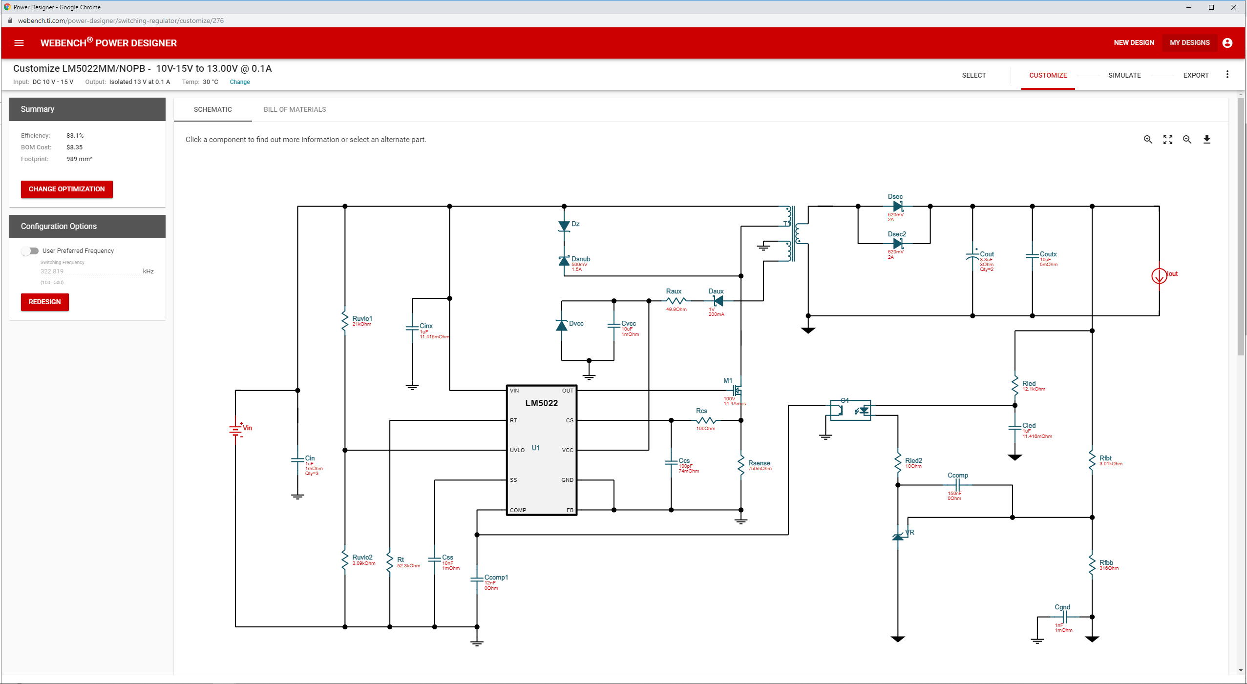This screenshot has height=684, width=1247.
Task: Go to the EXPORT step
Action: pos(1196,75)
